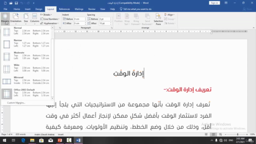Click the Sign in button
The height and width of the screenshot is (144, 256).
click(x=214, y=3)
